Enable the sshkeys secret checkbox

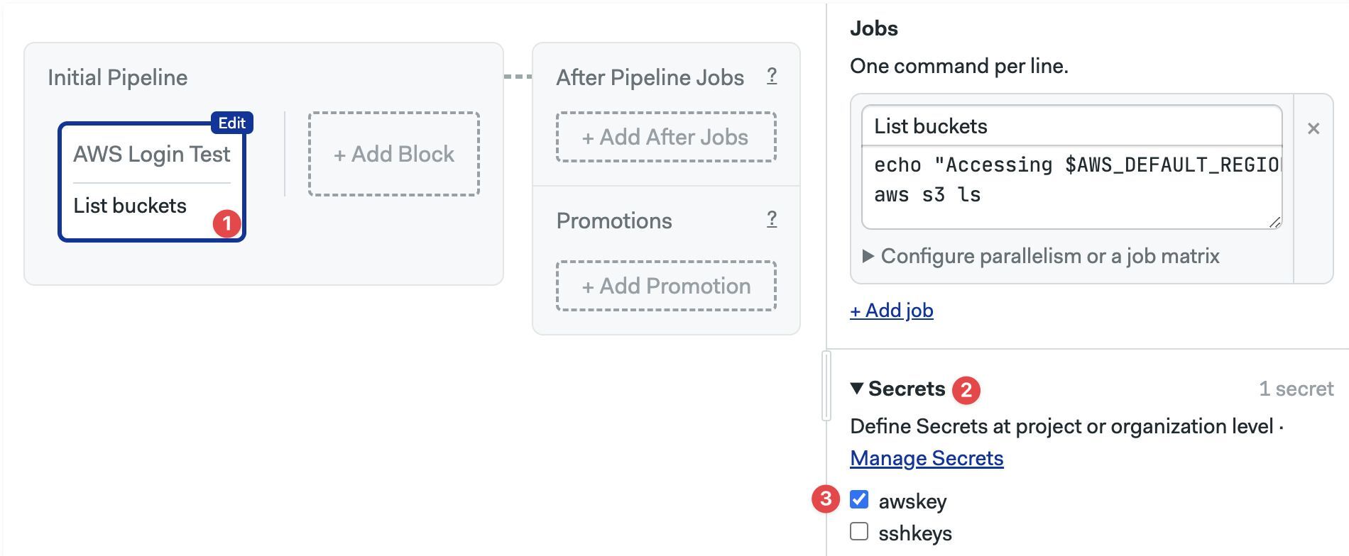pyautogui.click(x=859, y=531)
